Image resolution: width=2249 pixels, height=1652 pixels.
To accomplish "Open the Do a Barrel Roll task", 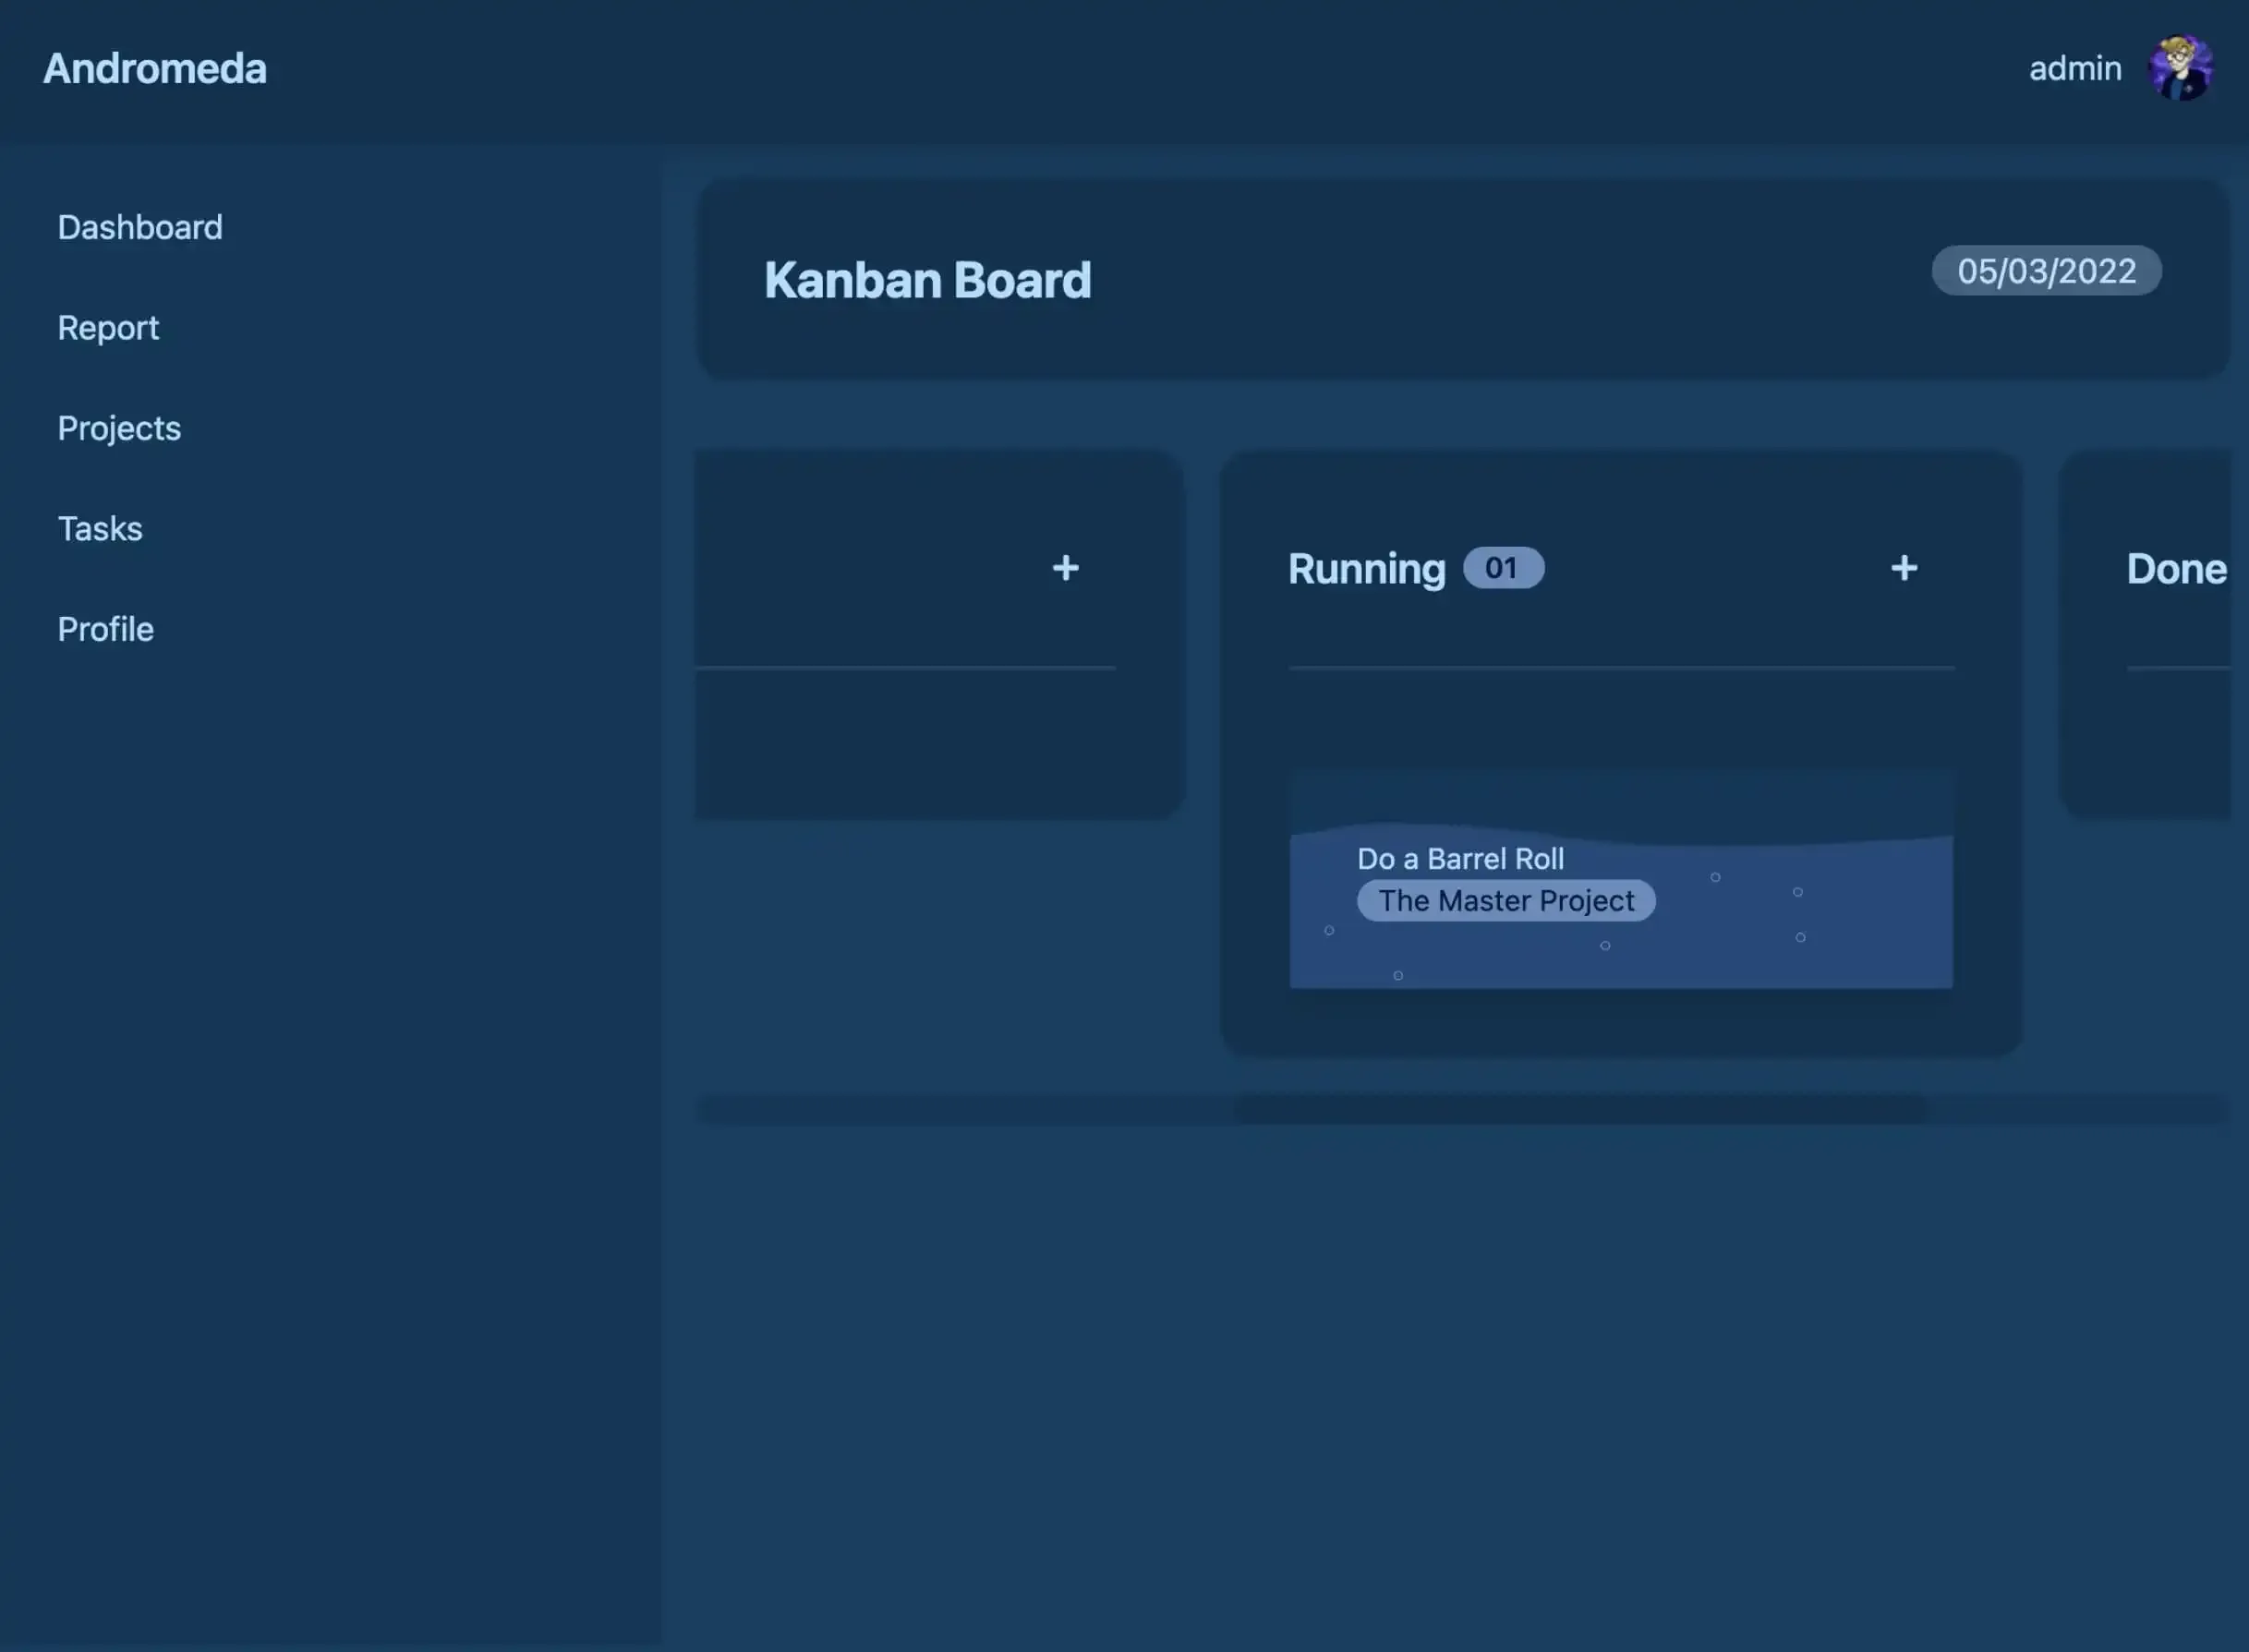I will (1460, 858).
